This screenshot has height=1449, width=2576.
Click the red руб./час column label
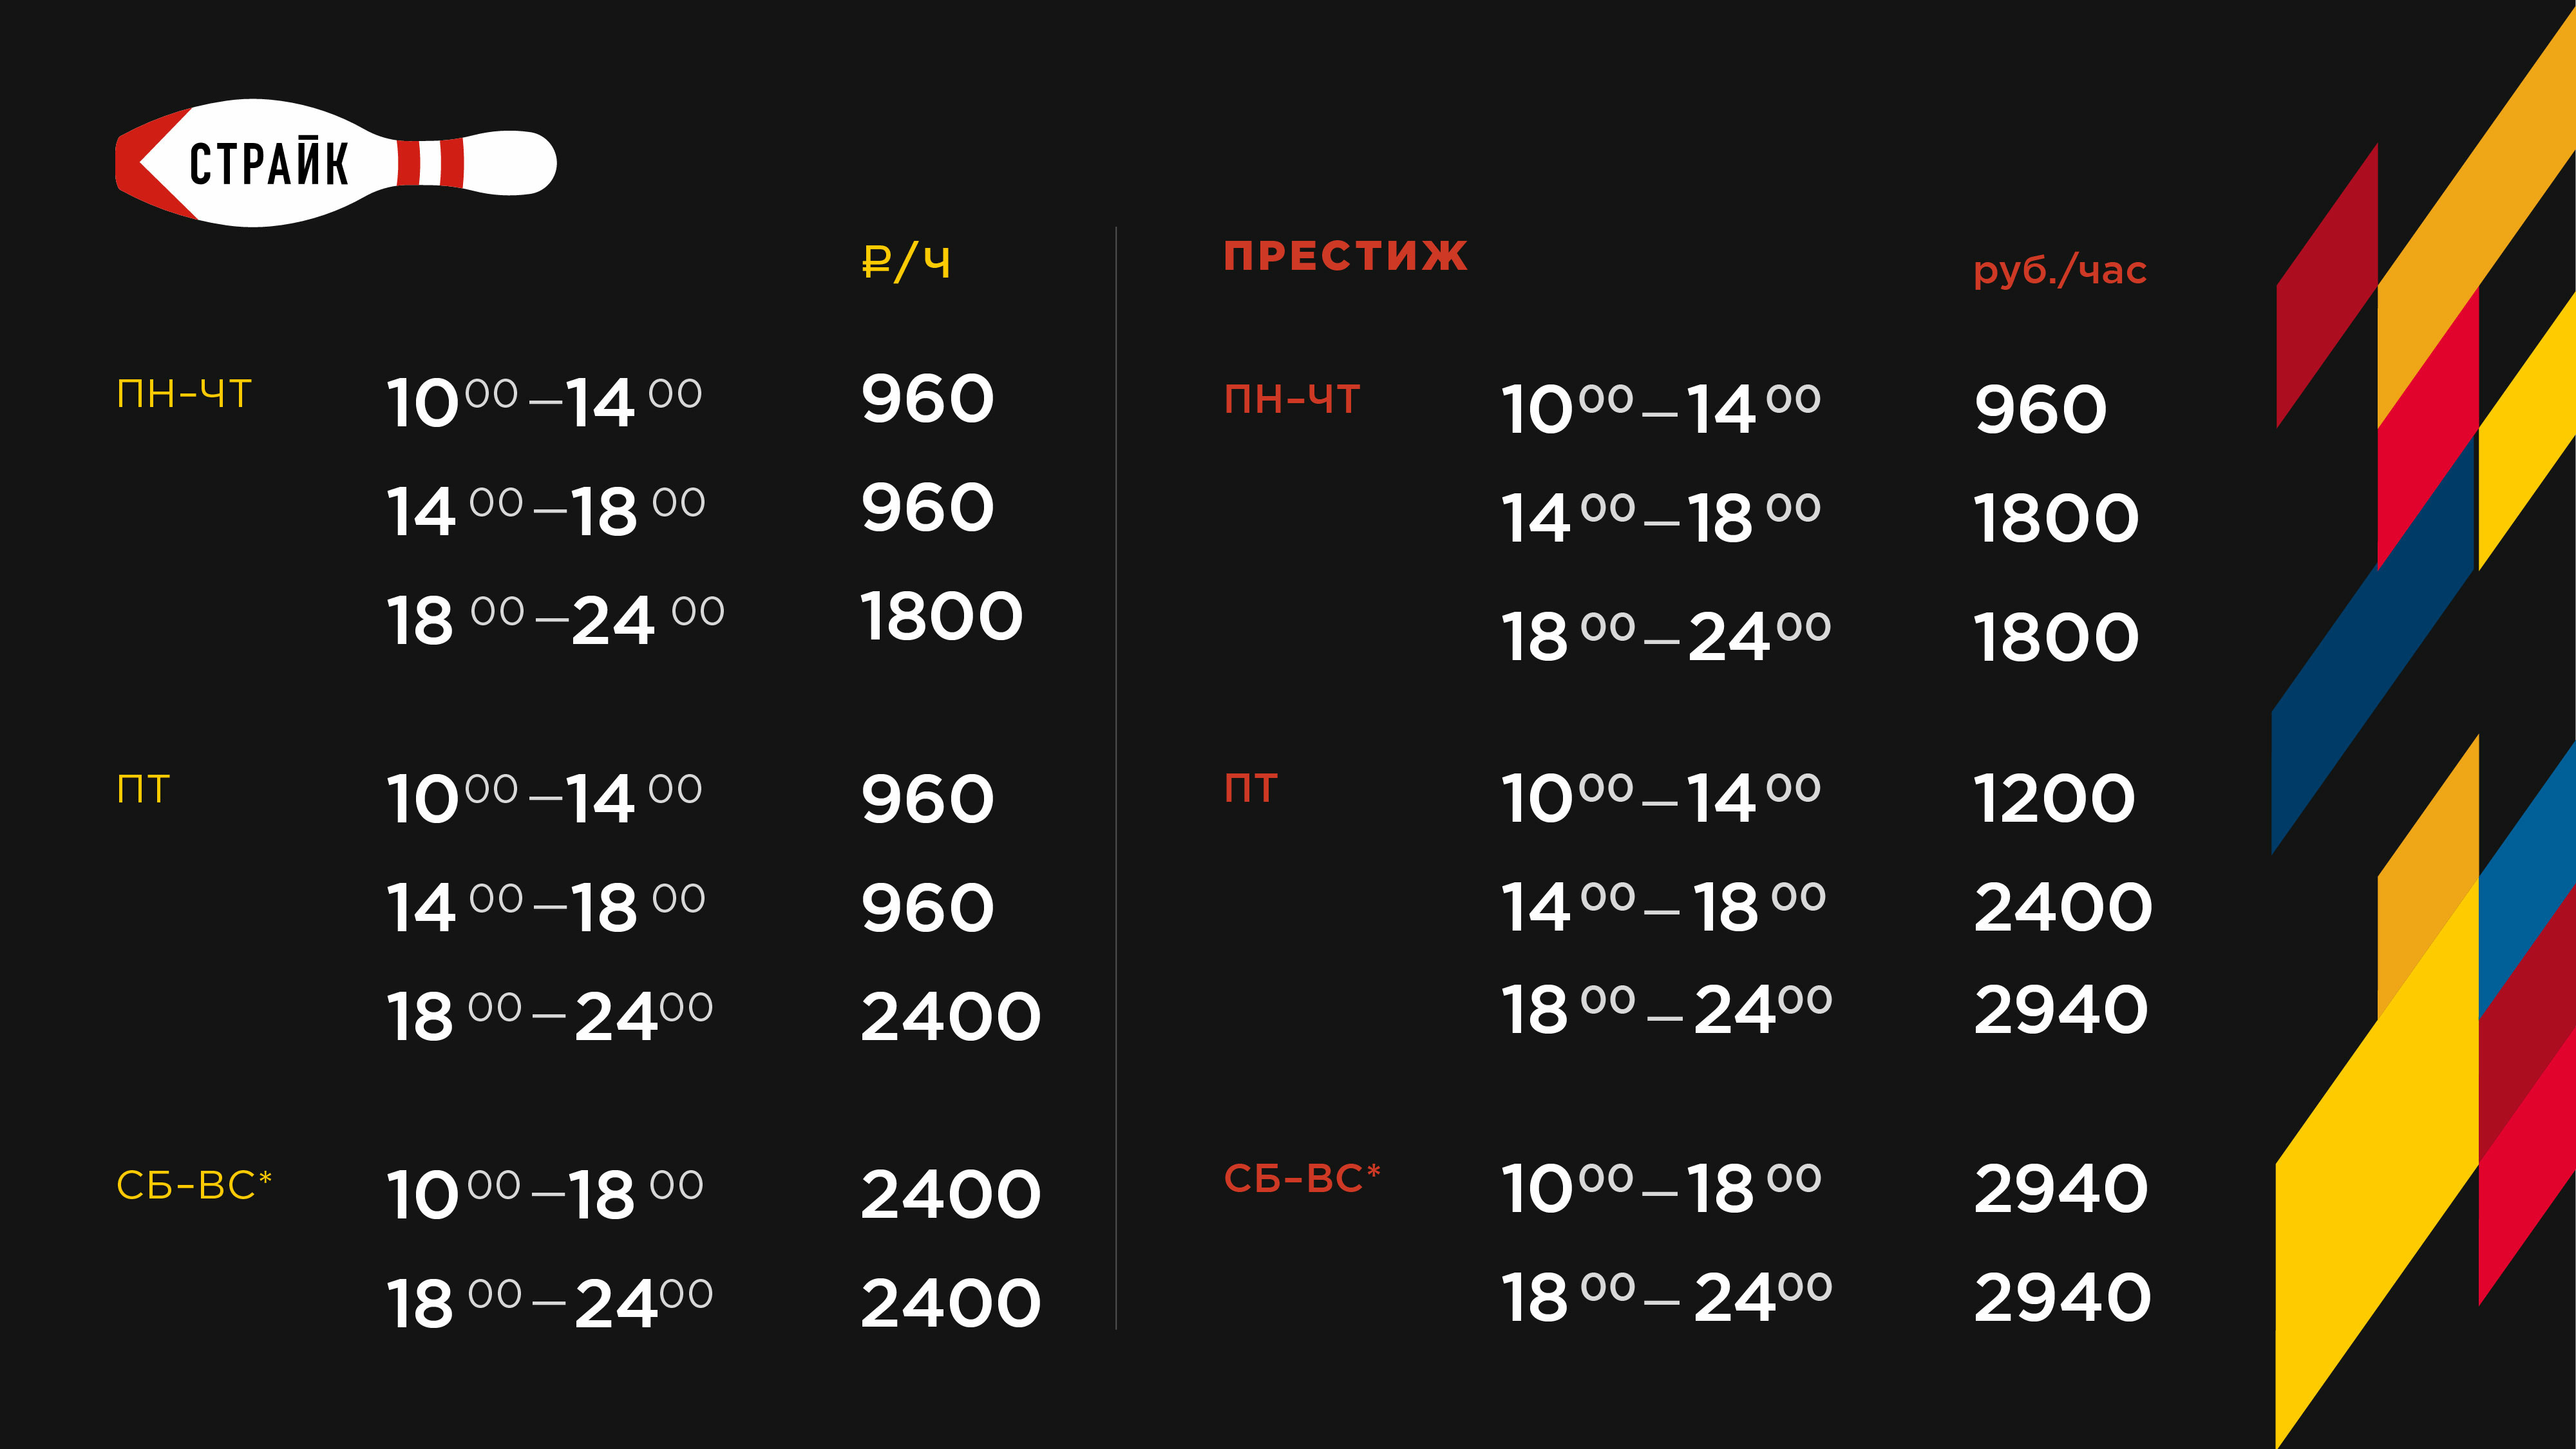point(2059,270)
